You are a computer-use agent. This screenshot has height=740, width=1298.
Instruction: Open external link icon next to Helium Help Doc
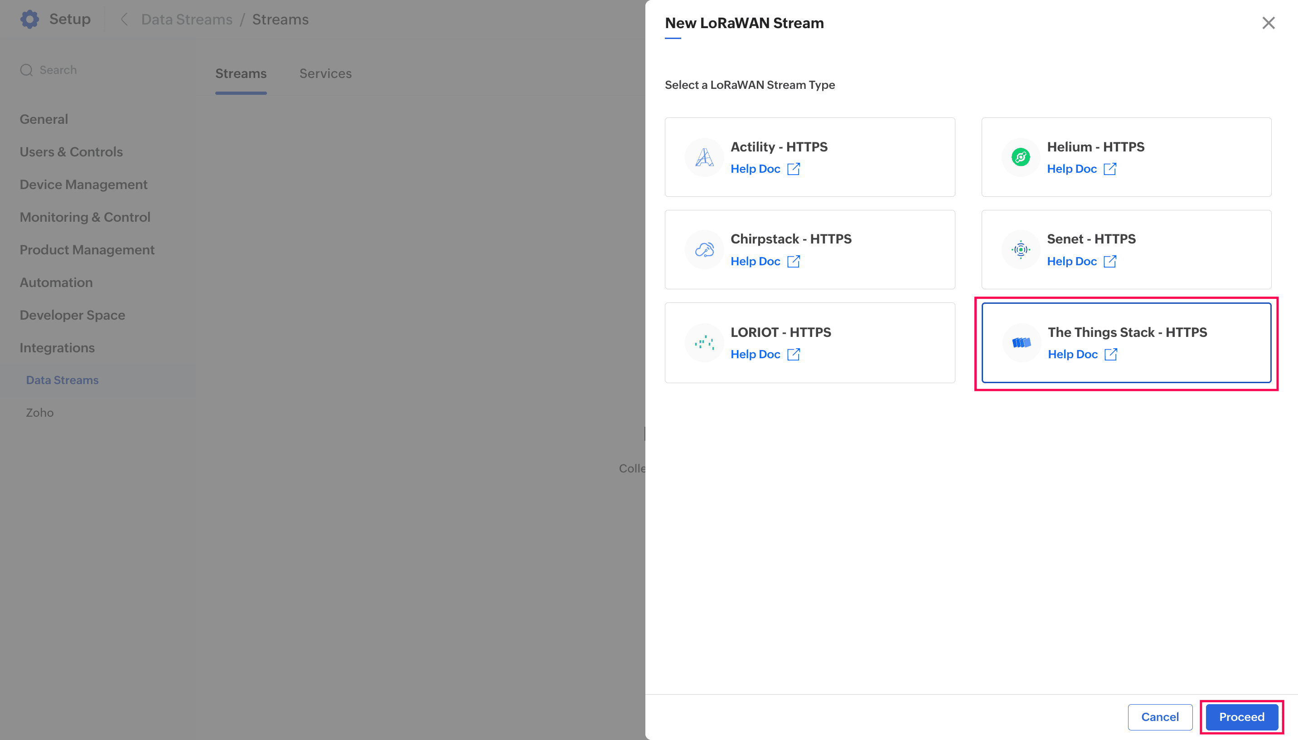tap(1109, 169)
